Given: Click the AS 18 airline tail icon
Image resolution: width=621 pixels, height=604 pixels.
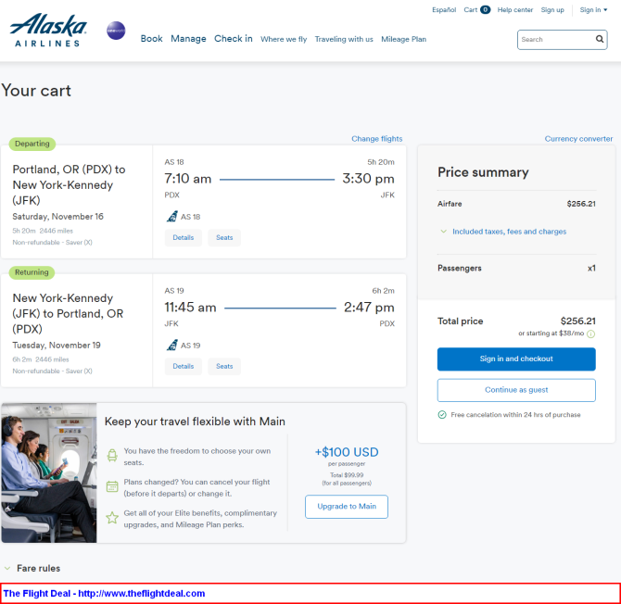Looking at the screenshot, I should click(x=171, y=217).
